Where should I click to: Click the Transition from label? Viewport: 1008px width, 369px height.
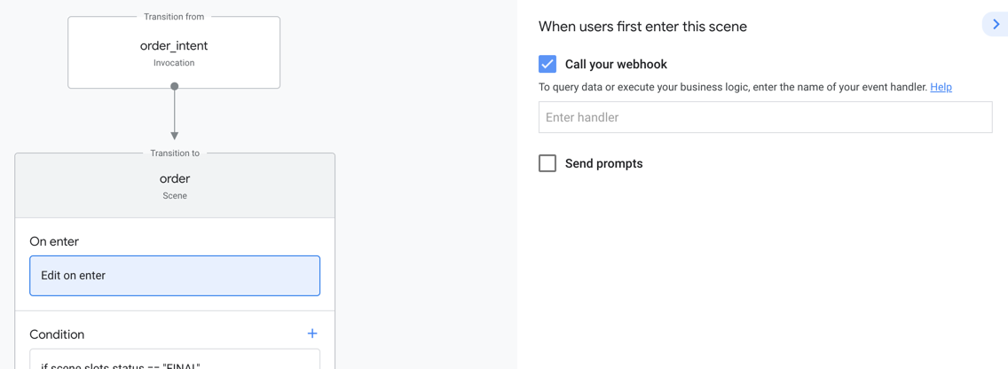(x=174, y=17)
